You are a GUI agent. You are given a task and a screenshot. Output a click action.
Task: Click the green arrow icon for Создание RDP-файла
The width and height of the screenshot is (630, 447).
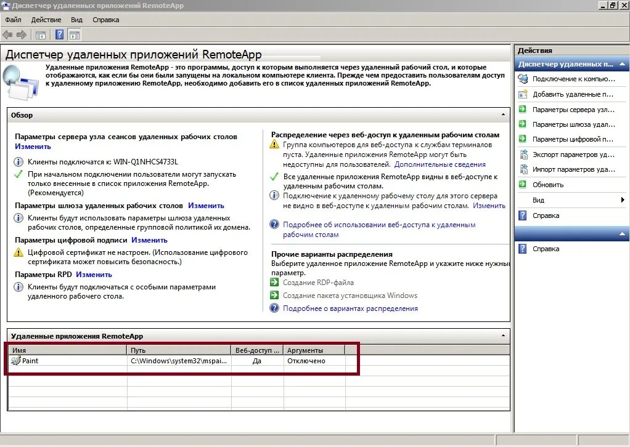coord(274,283)
